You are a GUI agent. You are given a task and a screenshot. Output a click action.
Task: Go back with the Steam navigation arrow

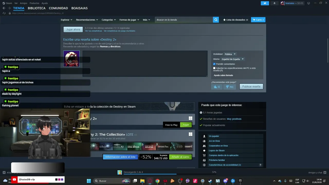[x=4, y=8]
